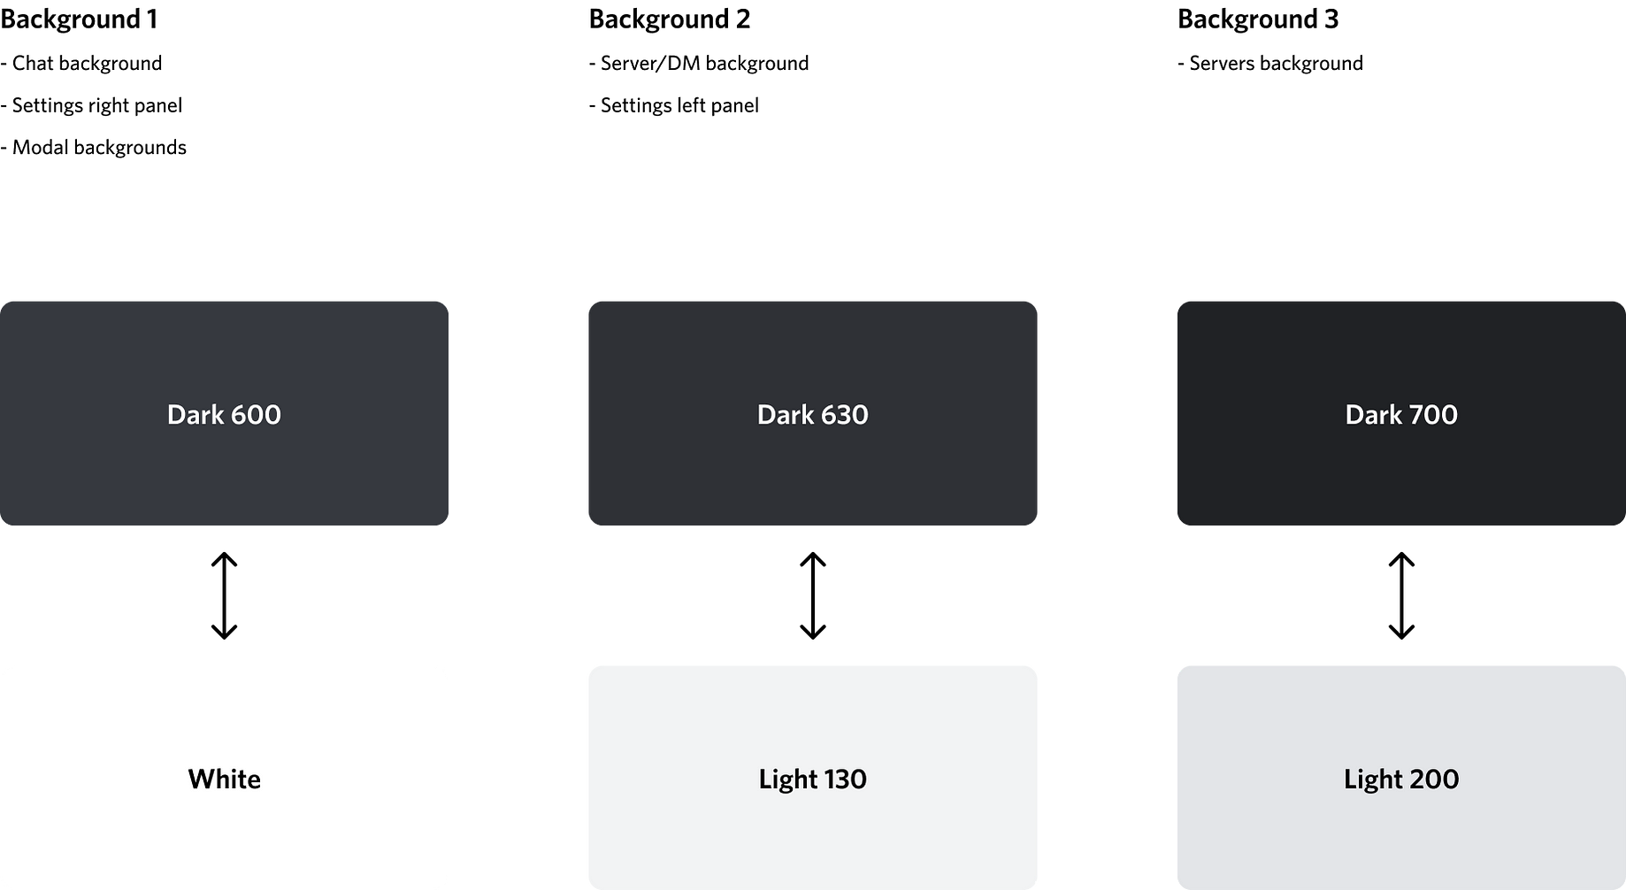Image resolution: width=1626 pixels, height=890 pixels.
Task: Select the Dark 630 swatch
Action: click(x=812, y=413)
